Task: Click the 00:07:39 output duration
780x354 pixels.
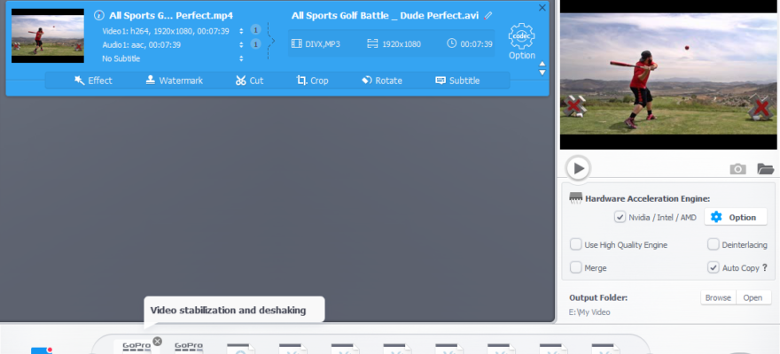Action: click(470, 44)
